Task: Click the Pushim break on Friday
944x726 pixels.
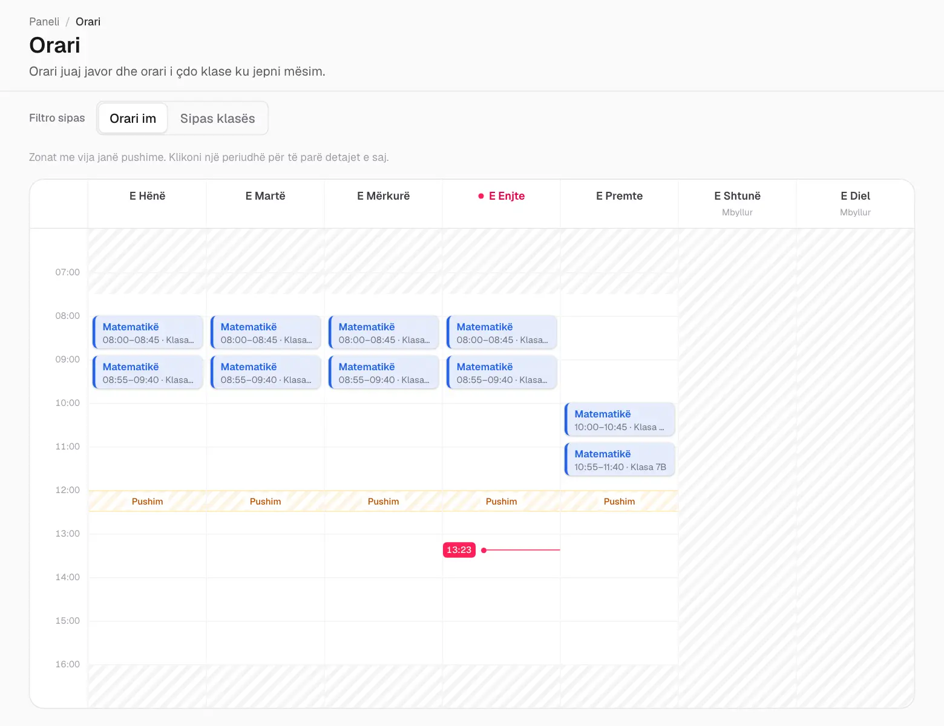Action: click(620, 501)
